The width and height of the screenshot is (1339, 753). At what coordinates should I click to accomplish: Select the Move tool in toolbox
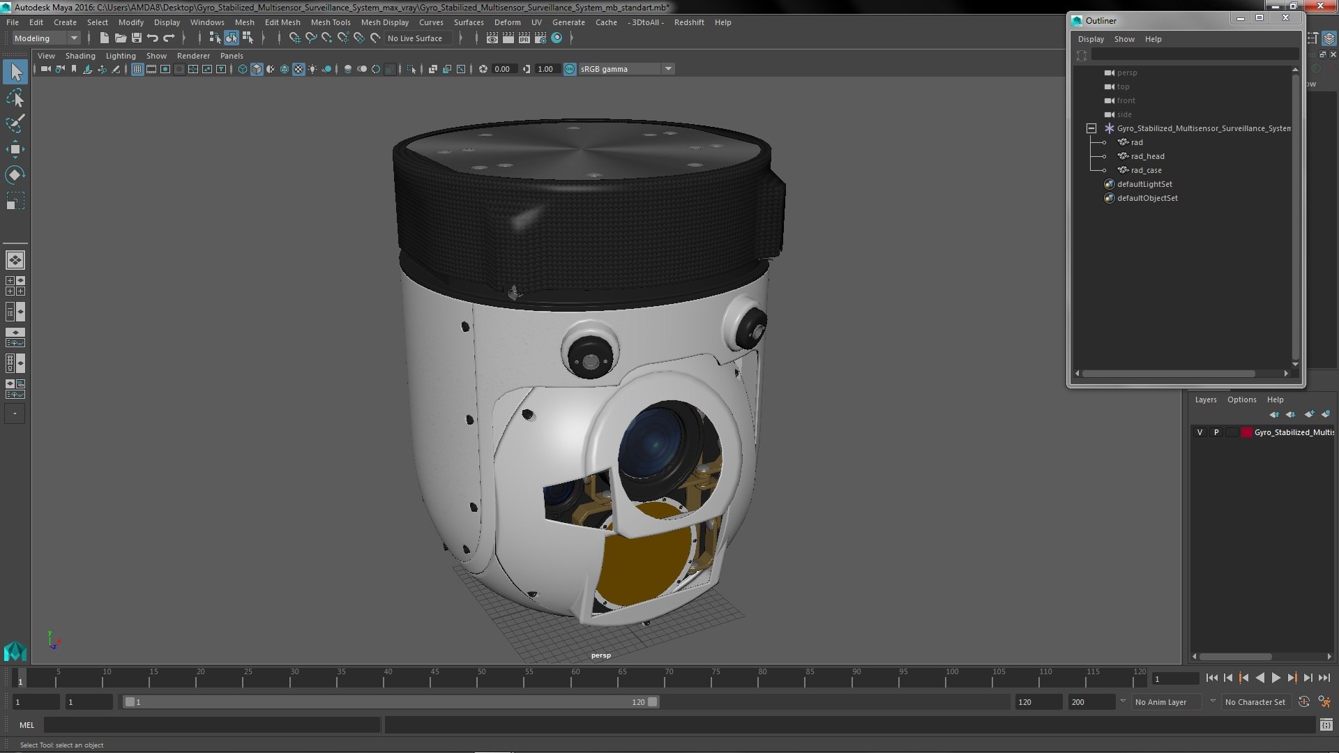pos(15,149)
